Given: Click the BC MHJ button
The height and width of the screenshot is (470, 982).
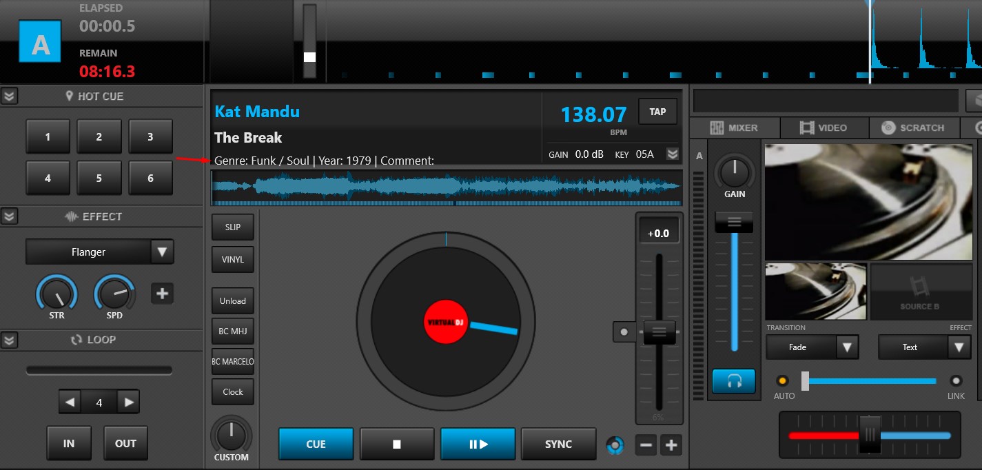Looking at the screenshot, I should pyautogui.click(x=233, y=331).
